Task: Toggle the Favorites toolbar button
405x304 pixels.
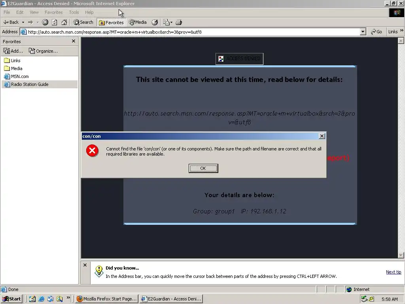Action: (x=111, y=23)
